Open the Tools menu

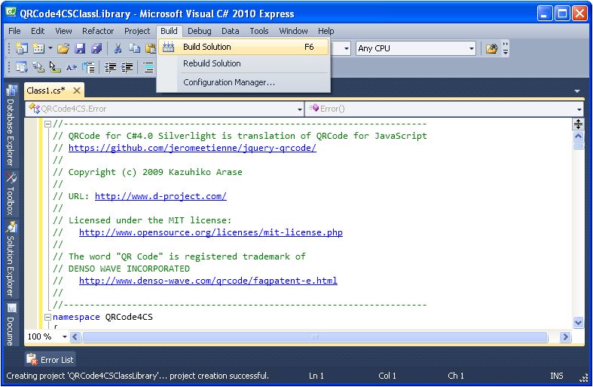tap(258, 31)
